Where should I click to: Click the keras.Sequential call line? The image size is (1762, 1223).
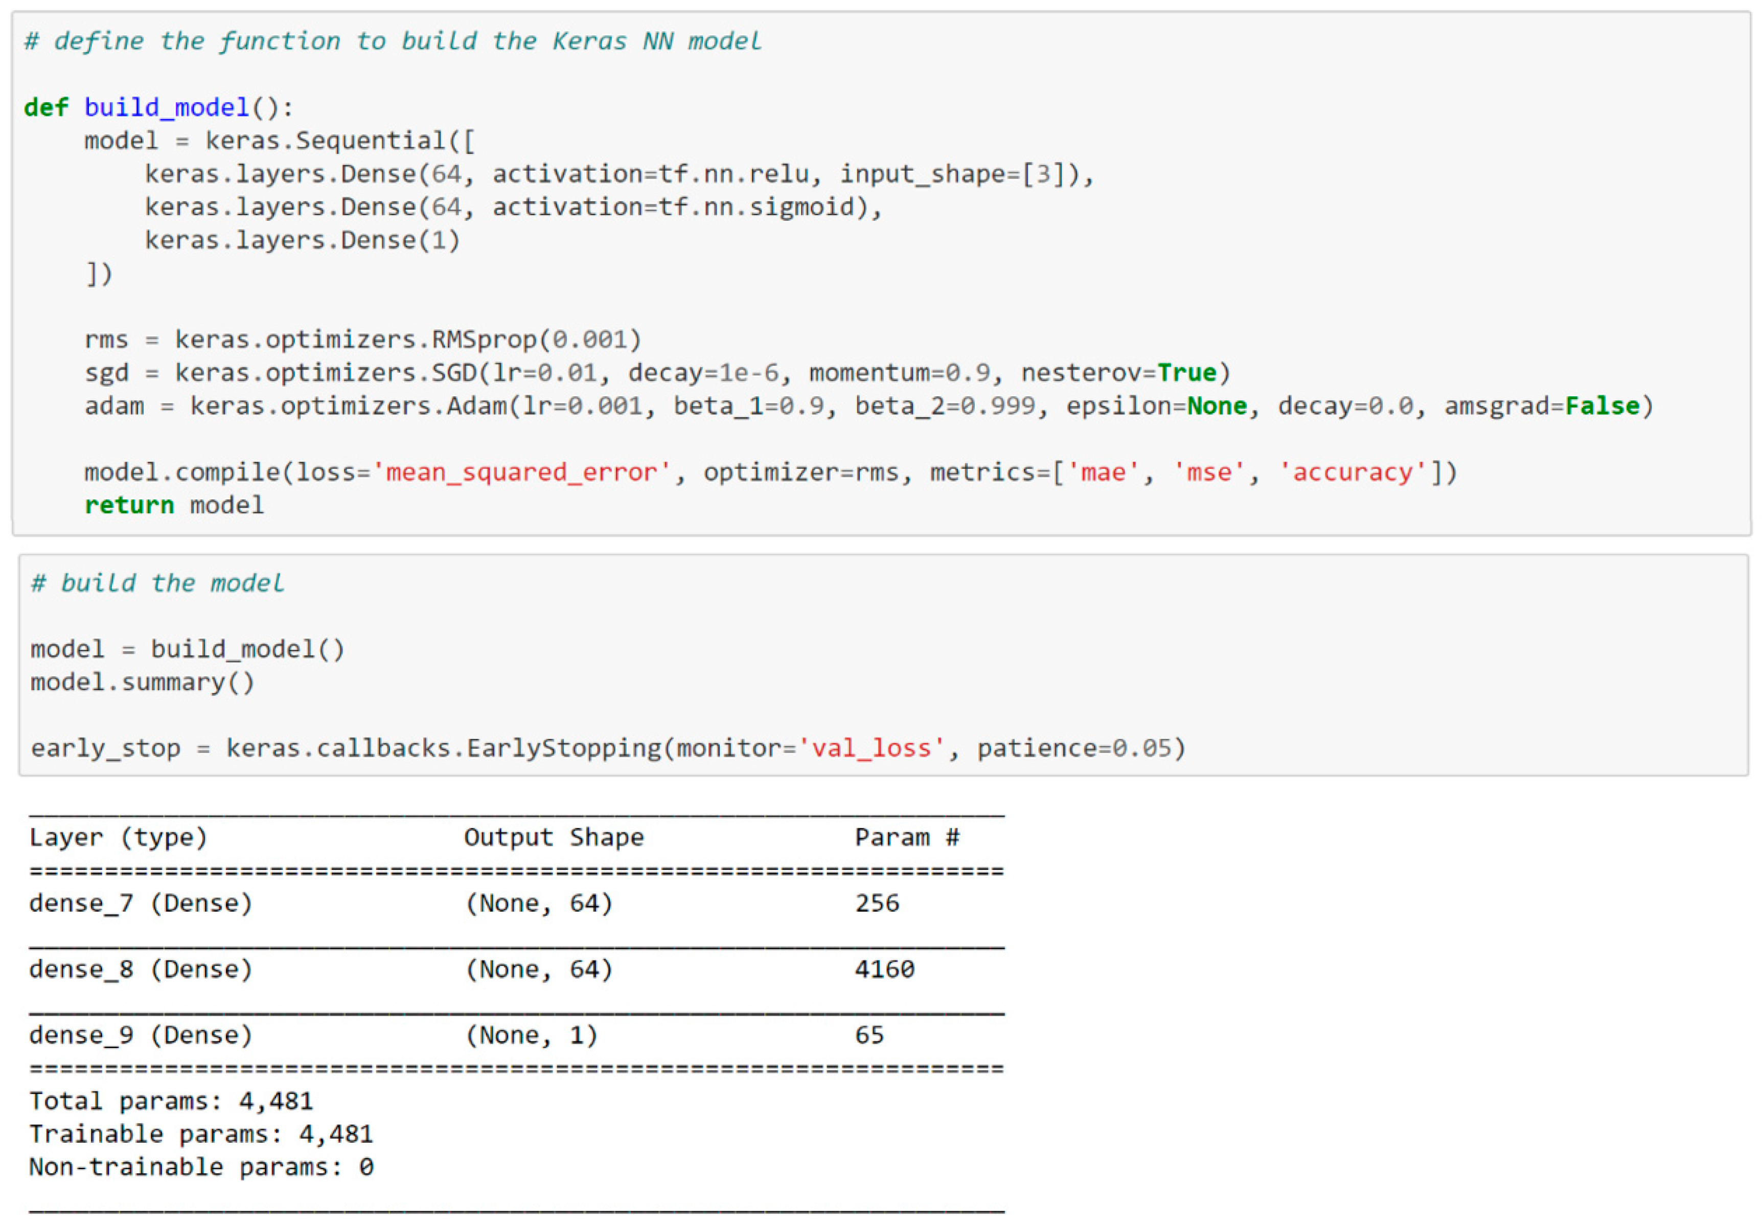pos(279,141)
